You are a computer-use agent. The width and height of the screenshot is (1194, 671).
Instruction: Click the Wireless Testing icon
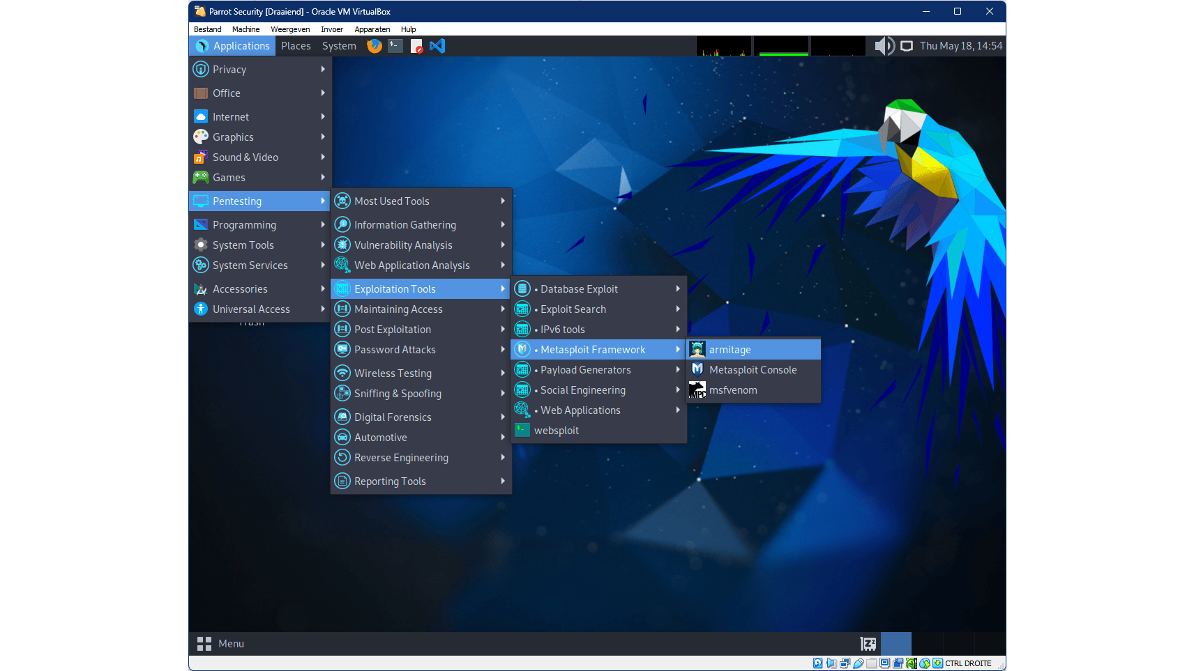point(342,373)
